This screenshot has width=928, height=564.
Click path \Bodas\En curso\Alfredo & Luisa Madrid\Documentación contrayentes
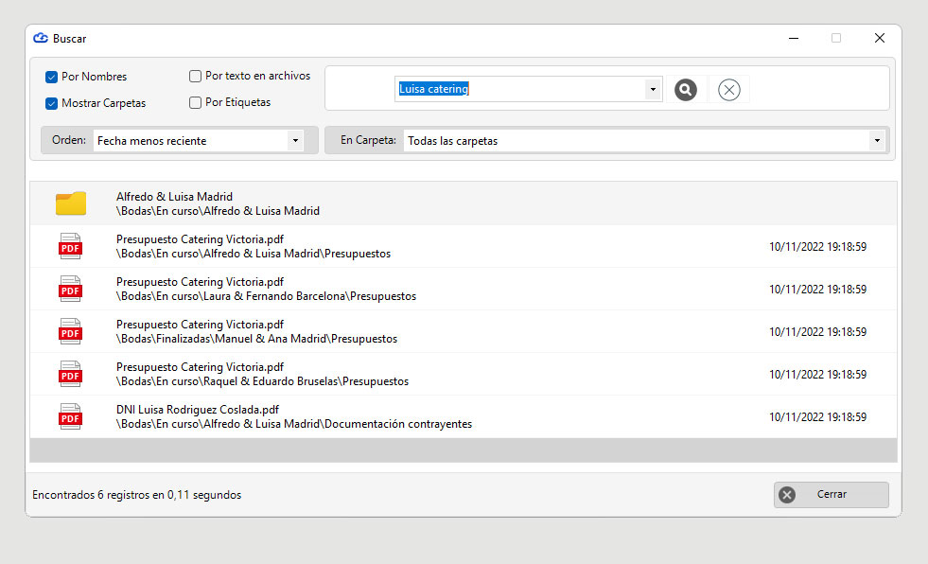294,424
